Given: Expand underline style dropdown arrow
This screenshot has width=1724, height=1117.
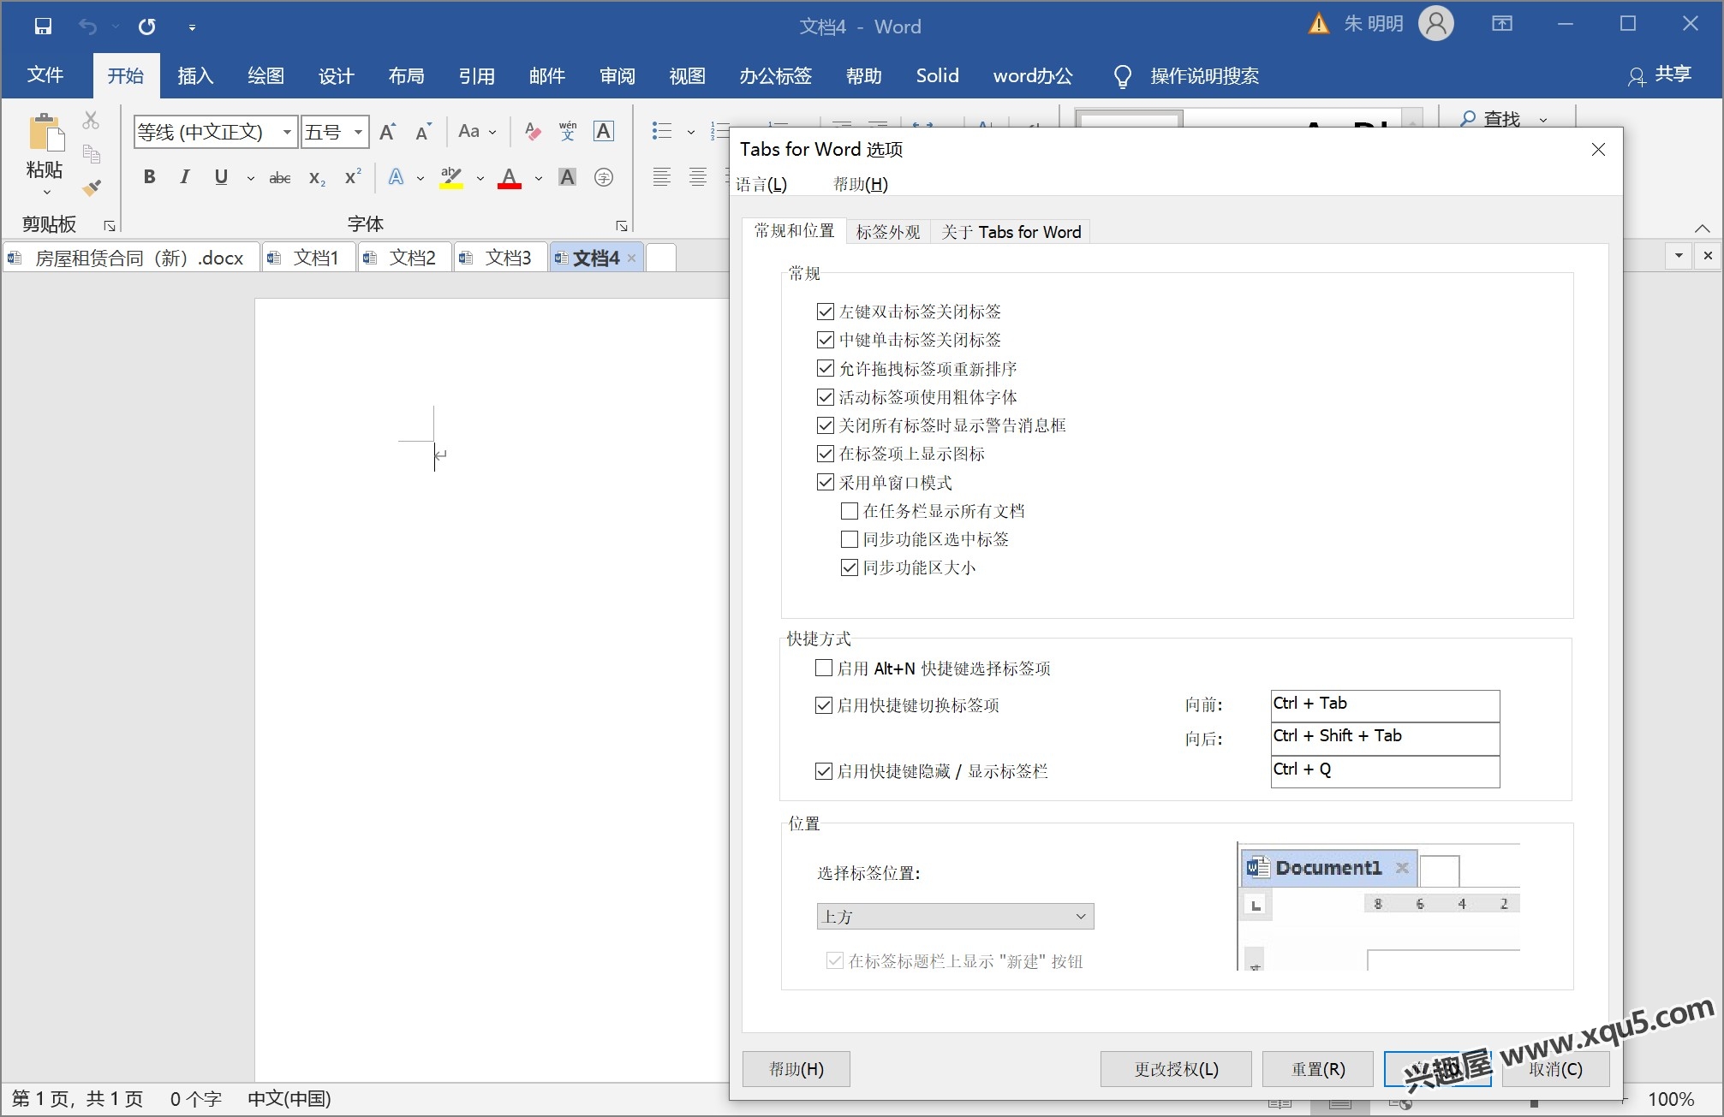Looking at the screenshot, I should pyautogui.click(x=250, y=178).
